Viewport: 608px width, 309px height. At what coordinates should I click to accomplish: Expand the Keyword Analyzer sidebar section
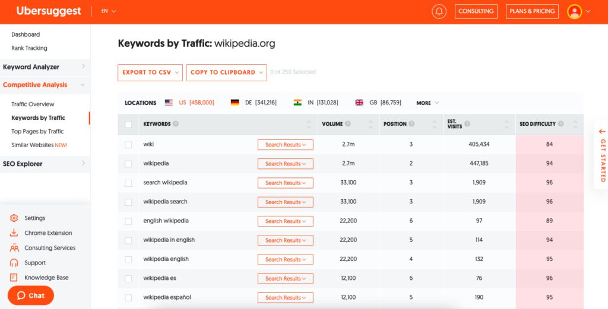[45, 67]
